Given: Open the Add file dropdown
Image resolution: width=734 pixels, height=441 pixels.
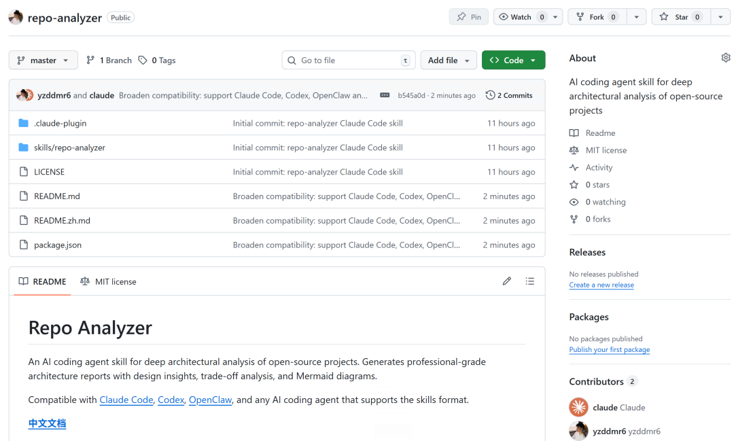Looking at the screenshot, I should [x=449, y=60].
